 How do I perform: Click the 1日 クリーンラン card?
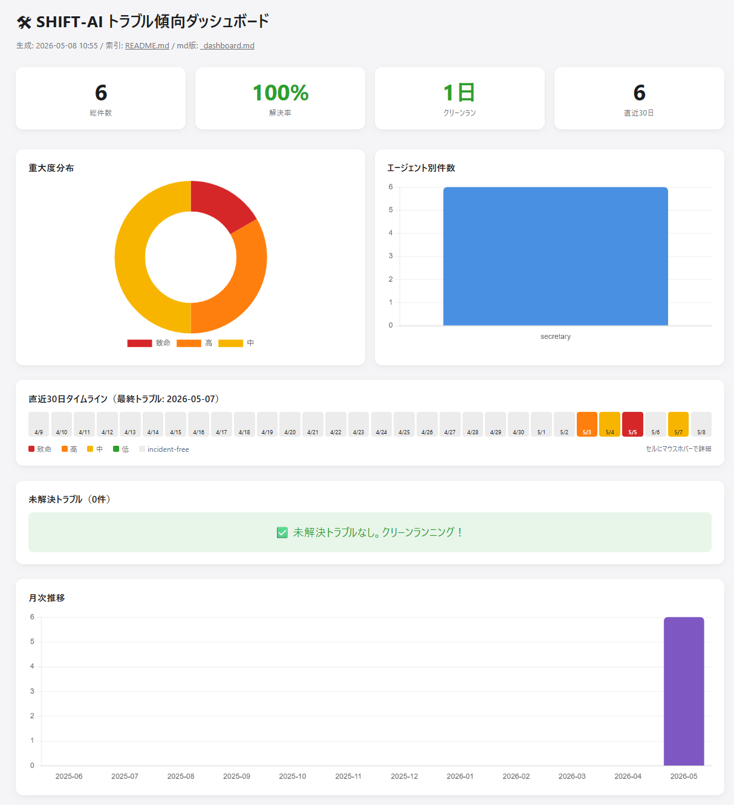pos(460,98)
